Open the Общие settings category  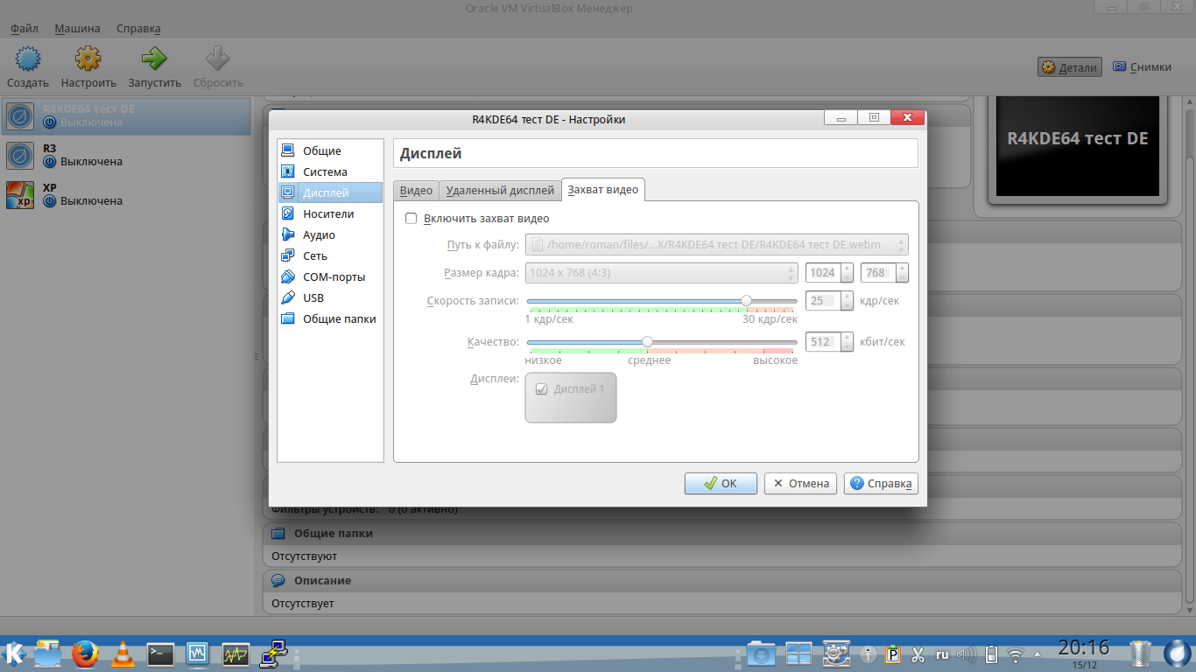click(330, 150)
